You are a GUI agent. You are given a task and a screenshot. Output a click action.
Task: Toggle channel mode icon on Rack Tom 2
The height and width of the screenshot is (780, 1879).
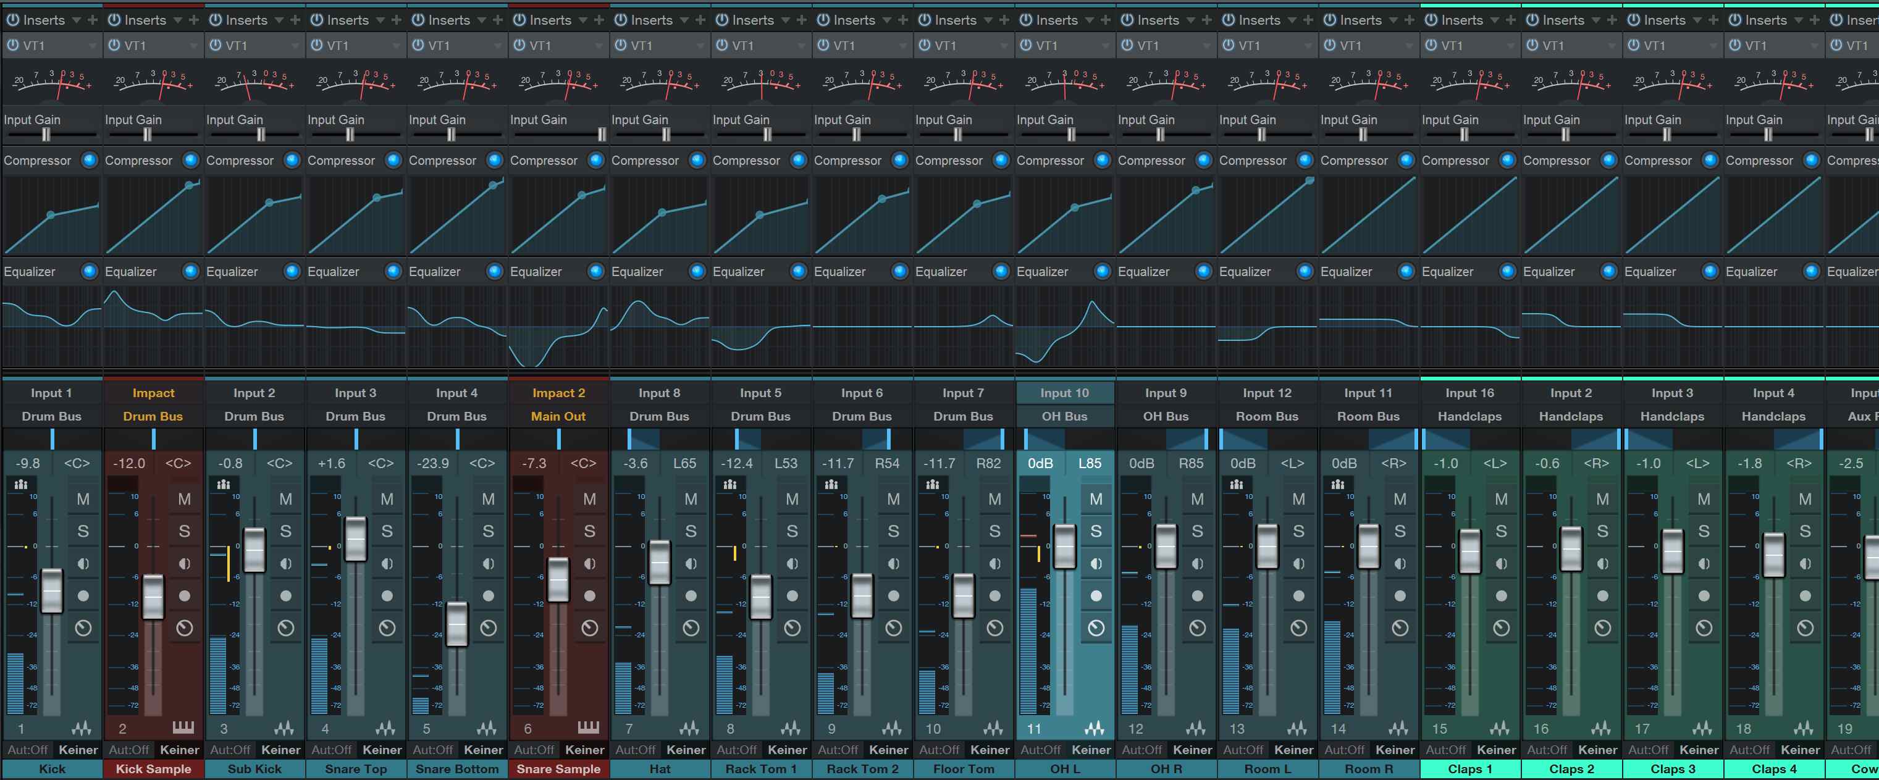[831, 484]
